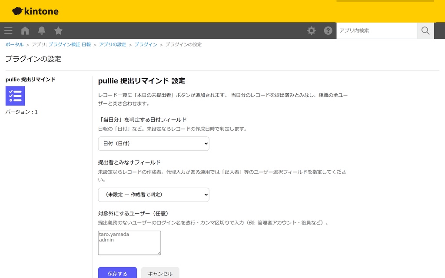Open the プラグイン breadcrumb link

pos(146,45)
